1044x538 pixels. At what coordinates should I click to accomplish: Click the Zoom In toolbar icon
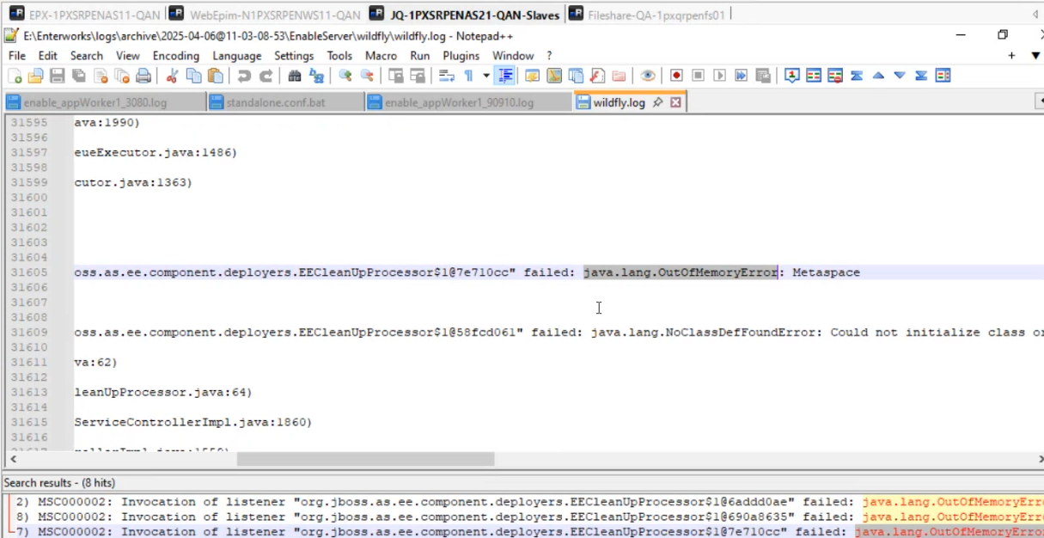tap(345, 76)
